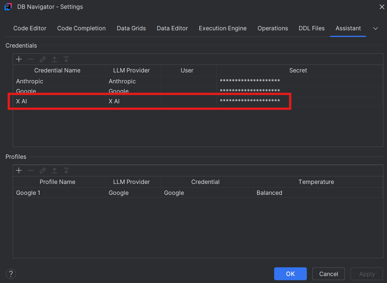This screenshot has height=283, width=387.
Task: Add a new profile with plus icon
Action: [x=19, y=171]
